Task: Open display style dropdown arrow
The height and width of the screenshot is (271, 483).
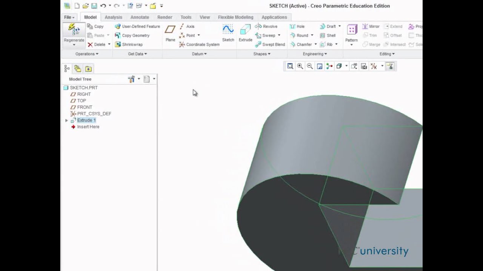Action: 346,66
